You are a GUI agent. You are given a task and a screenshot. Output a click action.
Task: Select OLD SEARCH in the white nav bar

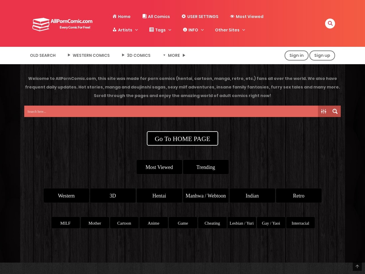coord(43,55)
